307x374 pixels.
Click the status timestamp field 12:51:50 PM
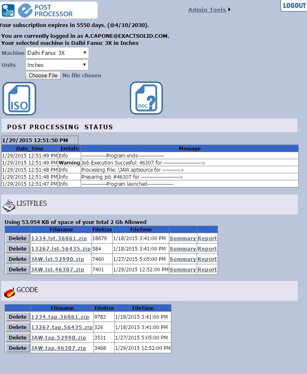[40, 140]
